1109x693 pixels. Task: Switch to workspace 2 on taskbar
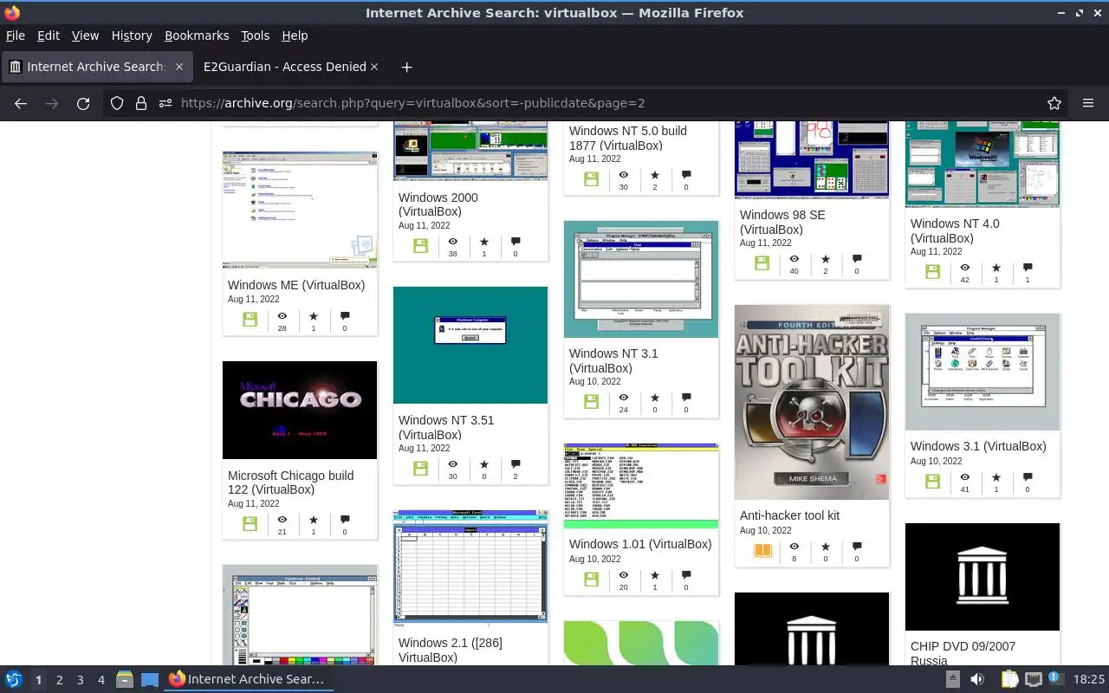tap(60, 680)
